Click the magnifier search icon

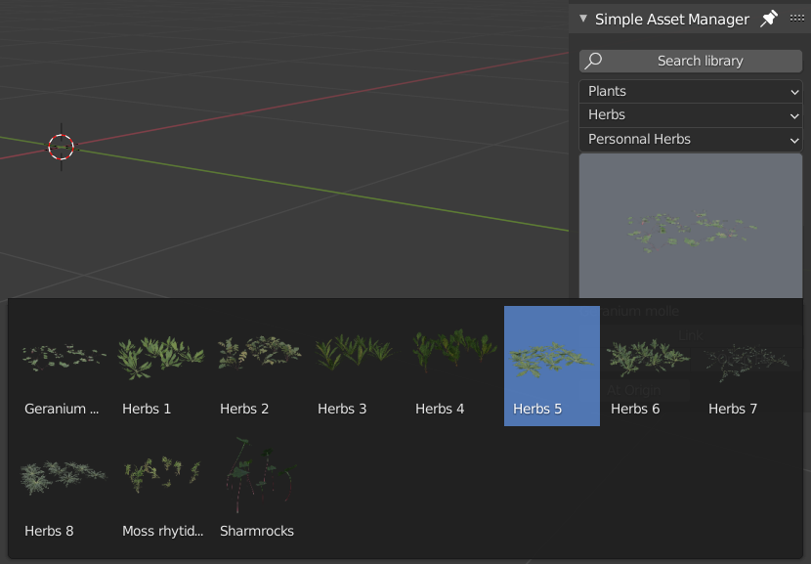click(593, 61)
